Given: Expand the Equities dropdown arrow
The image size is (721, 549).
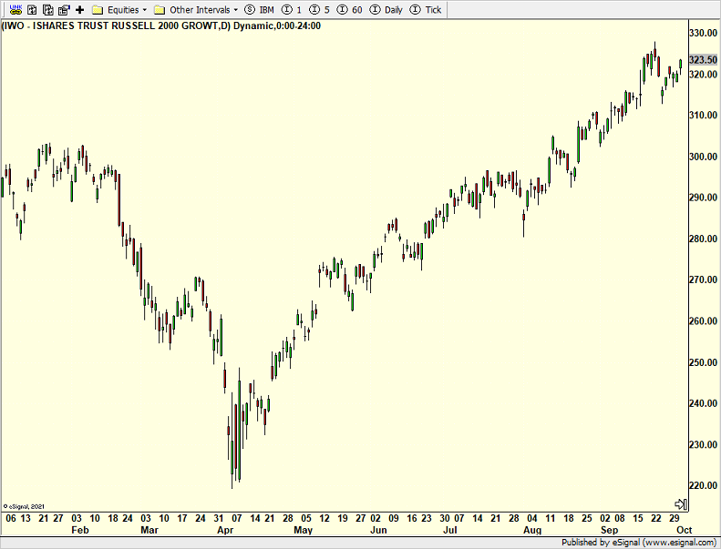Looking at the screenshot, I should click(x=144, y=9).
